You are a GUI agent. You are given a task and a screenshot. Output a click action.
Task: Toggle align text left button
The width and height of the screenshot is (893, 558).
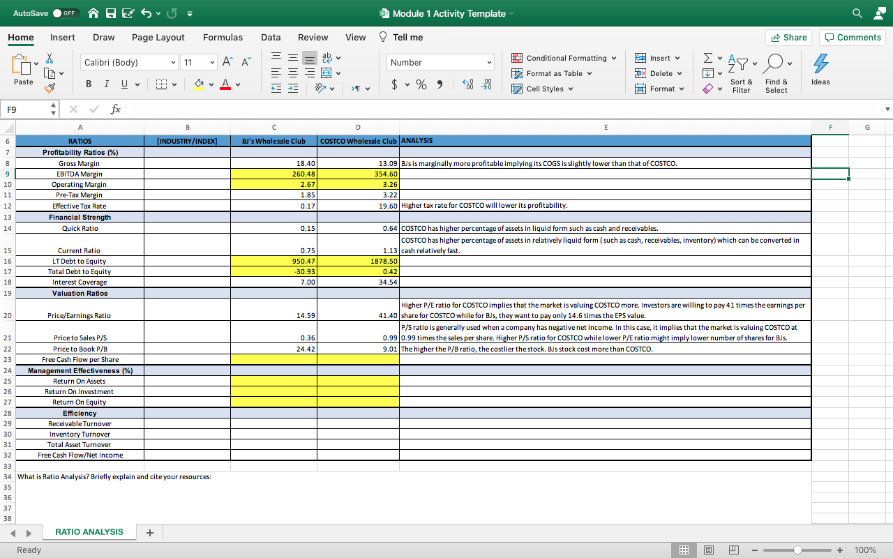click(x=276, y=73)
